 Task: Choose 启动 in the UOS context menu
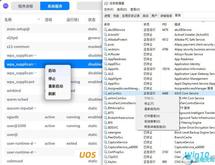(58, 70)
